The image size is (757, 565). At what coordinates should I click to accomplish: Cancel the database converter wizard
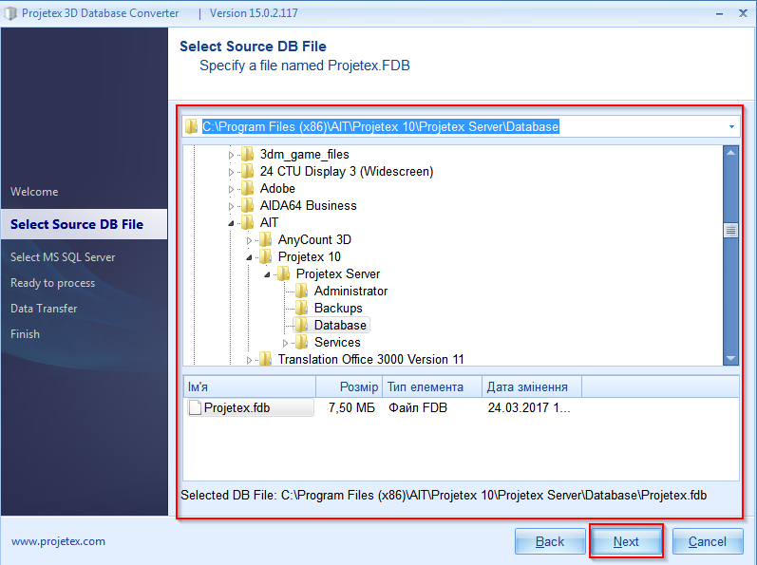pyautogui.click(x=708, y=541)
